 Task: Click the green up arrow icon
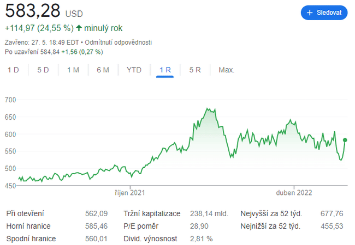coord(79,27)
